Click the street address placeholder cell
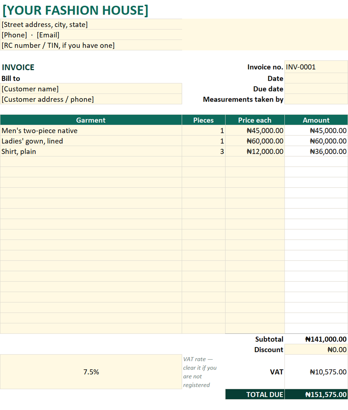Image resolution: width=348 pixels, height=410 pixels. [x=91, y=24]
